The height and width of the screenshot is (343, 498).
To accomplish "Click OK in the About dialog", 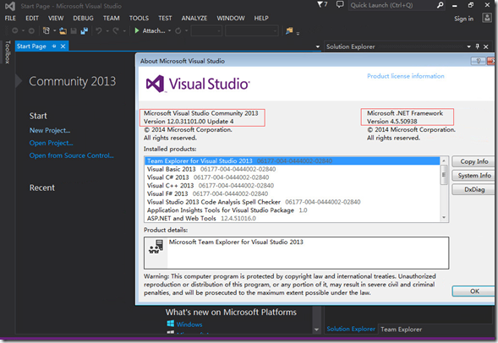I will pyautogui.click(x=473, y=291).
